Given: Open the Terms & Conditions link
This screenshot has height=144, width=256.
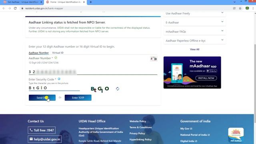Looking at the screenshot, I should click(140, 127).
